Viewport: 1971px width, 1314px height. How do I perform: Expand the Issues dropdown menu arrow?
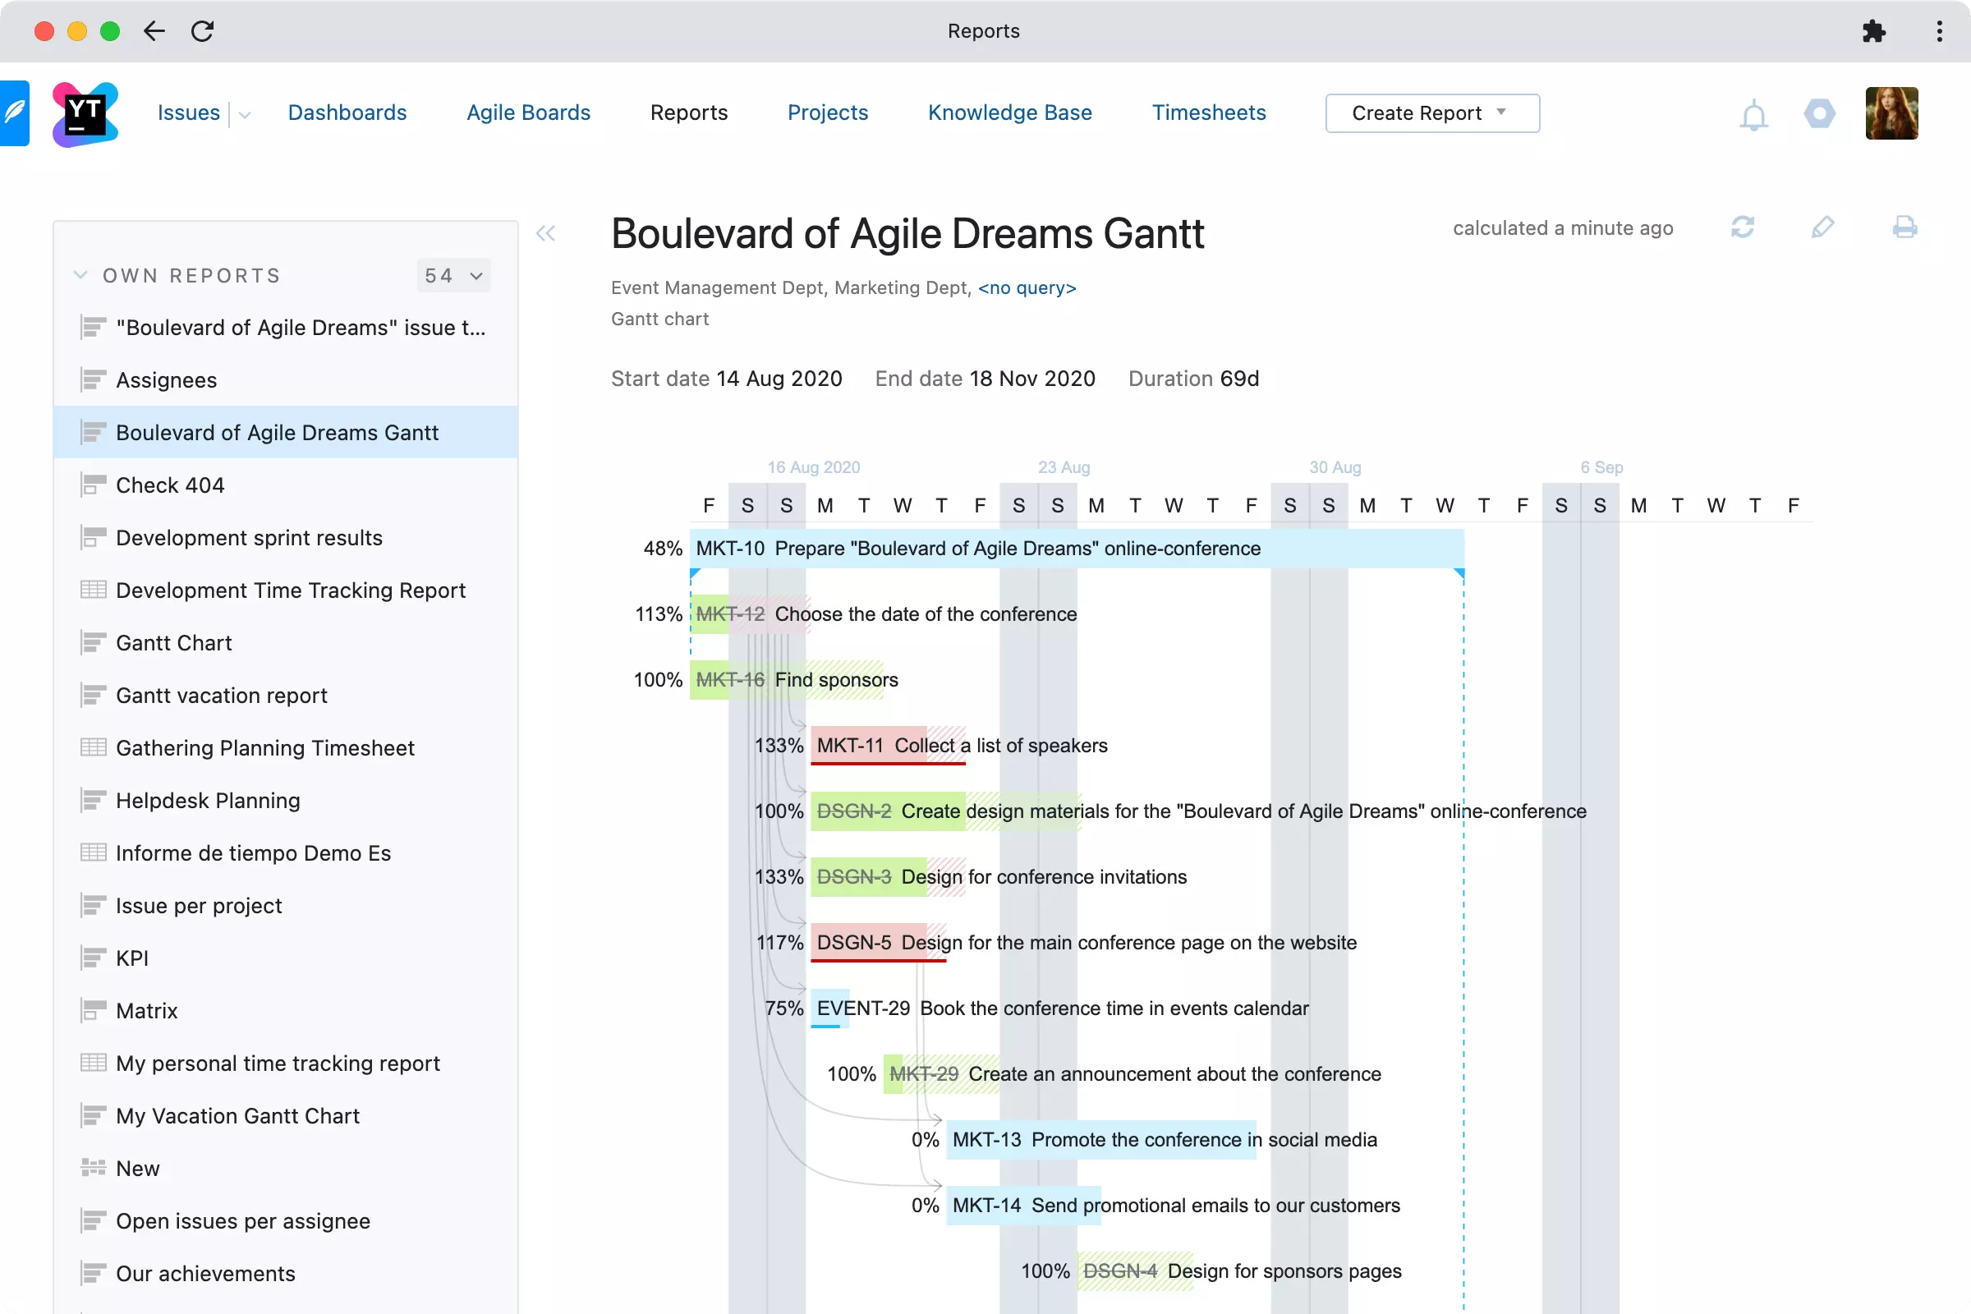click(x=242, y=114)
